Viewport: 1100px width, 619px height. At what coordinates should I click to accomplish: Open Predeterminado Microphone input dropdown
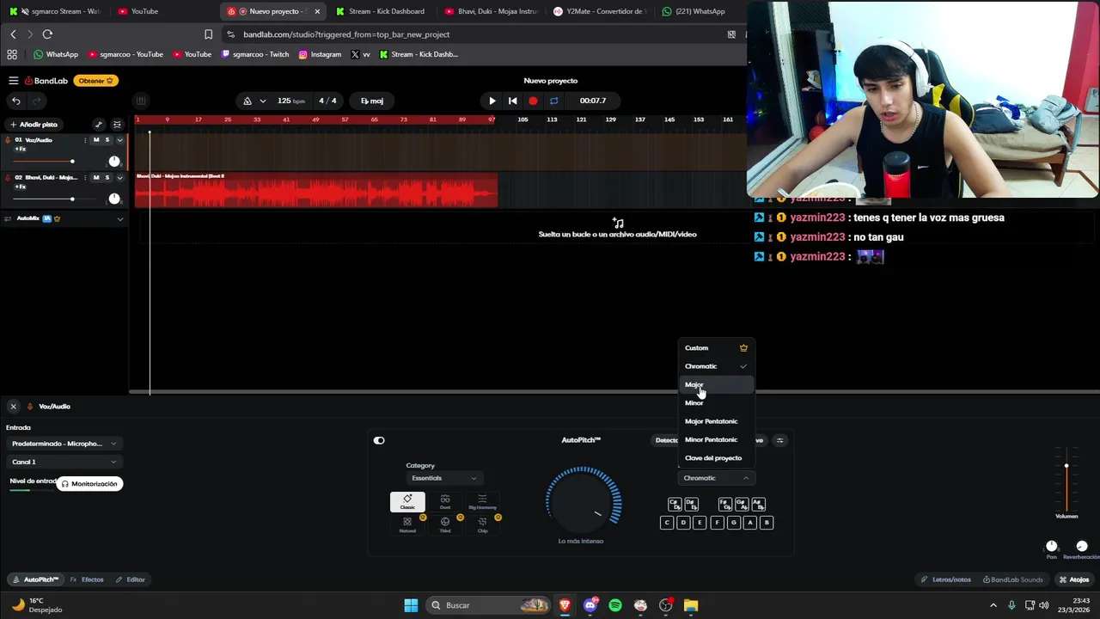click(x=64, y=444)
